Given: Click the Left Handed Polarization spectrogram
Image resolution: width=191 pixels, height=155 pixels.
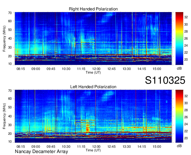Looking at the screenshot, I should coord(93,116).
